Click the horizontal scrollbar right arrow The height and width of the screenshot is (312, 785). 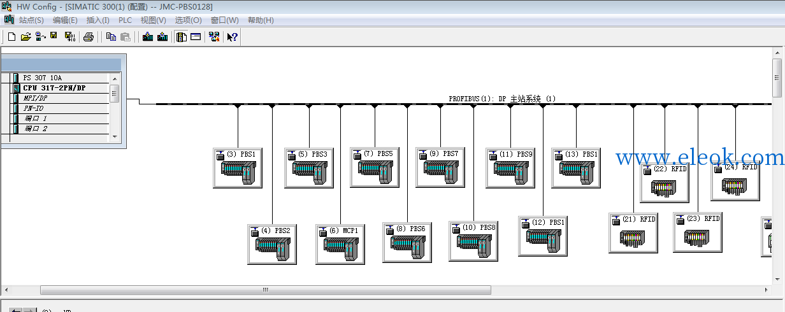(767, 290)
